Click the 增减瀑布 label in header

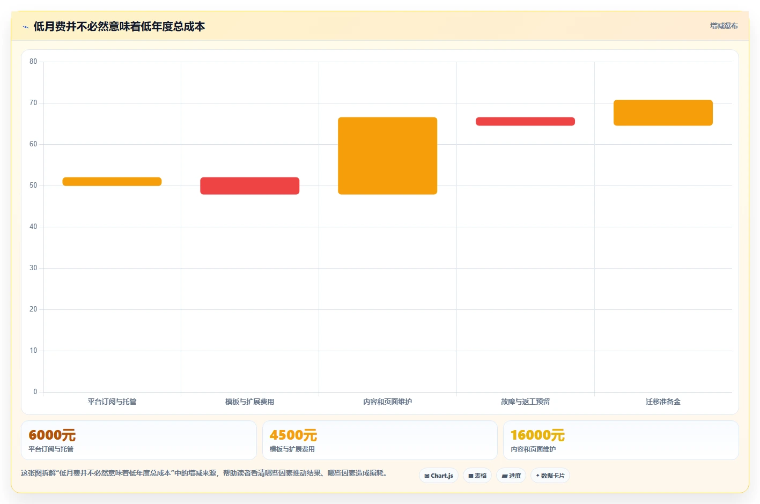click(x=724, y=26)
